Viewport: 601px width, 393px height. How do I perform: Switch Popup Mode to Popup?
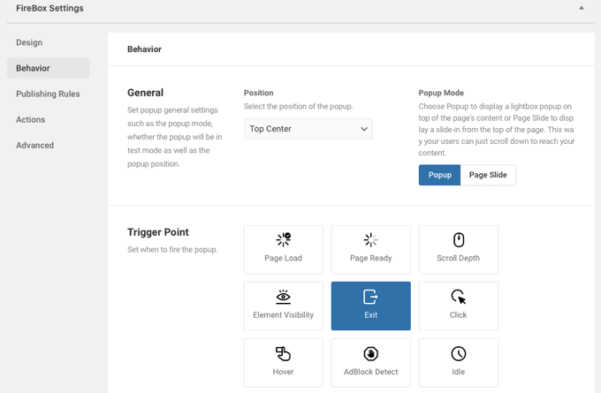click(x=439, y=175)
